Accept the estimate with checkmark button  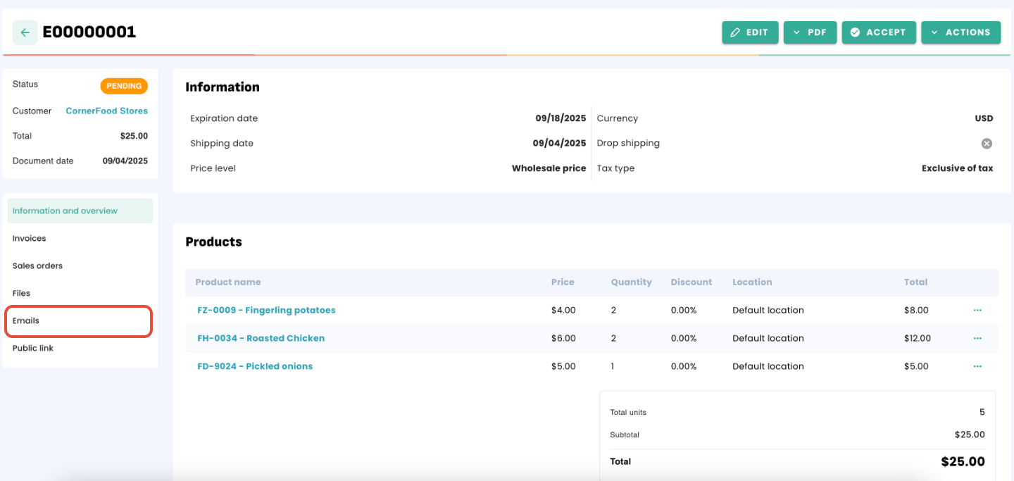coord(878,32)
